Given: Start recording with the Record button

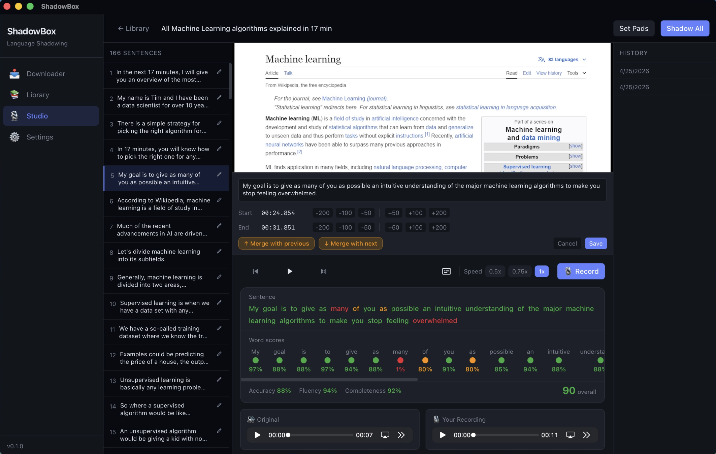Looking at the screenshot, I should (x=581, y=271).
